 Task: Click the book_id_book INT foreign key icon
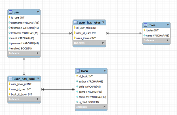coord(10,94)
